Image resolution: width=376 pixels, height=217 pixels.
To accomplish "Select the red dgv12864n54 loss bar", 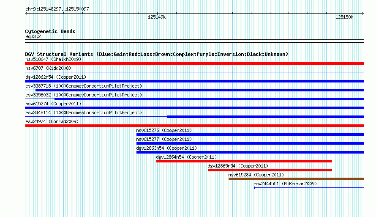I will point(244,161).
